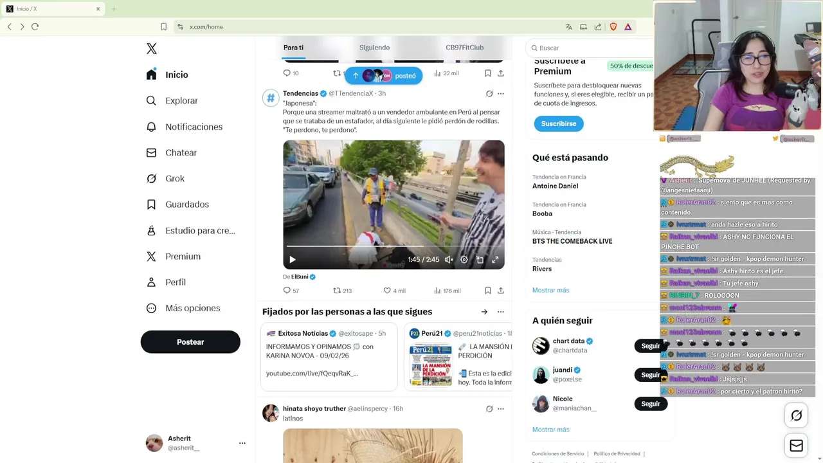Open Grok in sidebar

[x=165, y=179]
